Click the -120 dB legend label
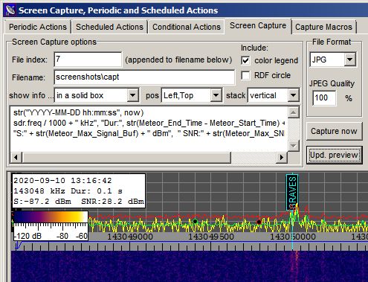368x282 pixels. coord(28,236)
